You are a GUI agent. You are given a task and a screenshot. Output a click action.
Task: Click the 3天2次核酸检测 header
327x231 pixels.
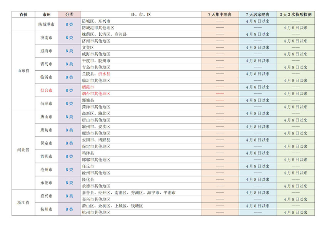pyautogui.click(x=295, y=14)
